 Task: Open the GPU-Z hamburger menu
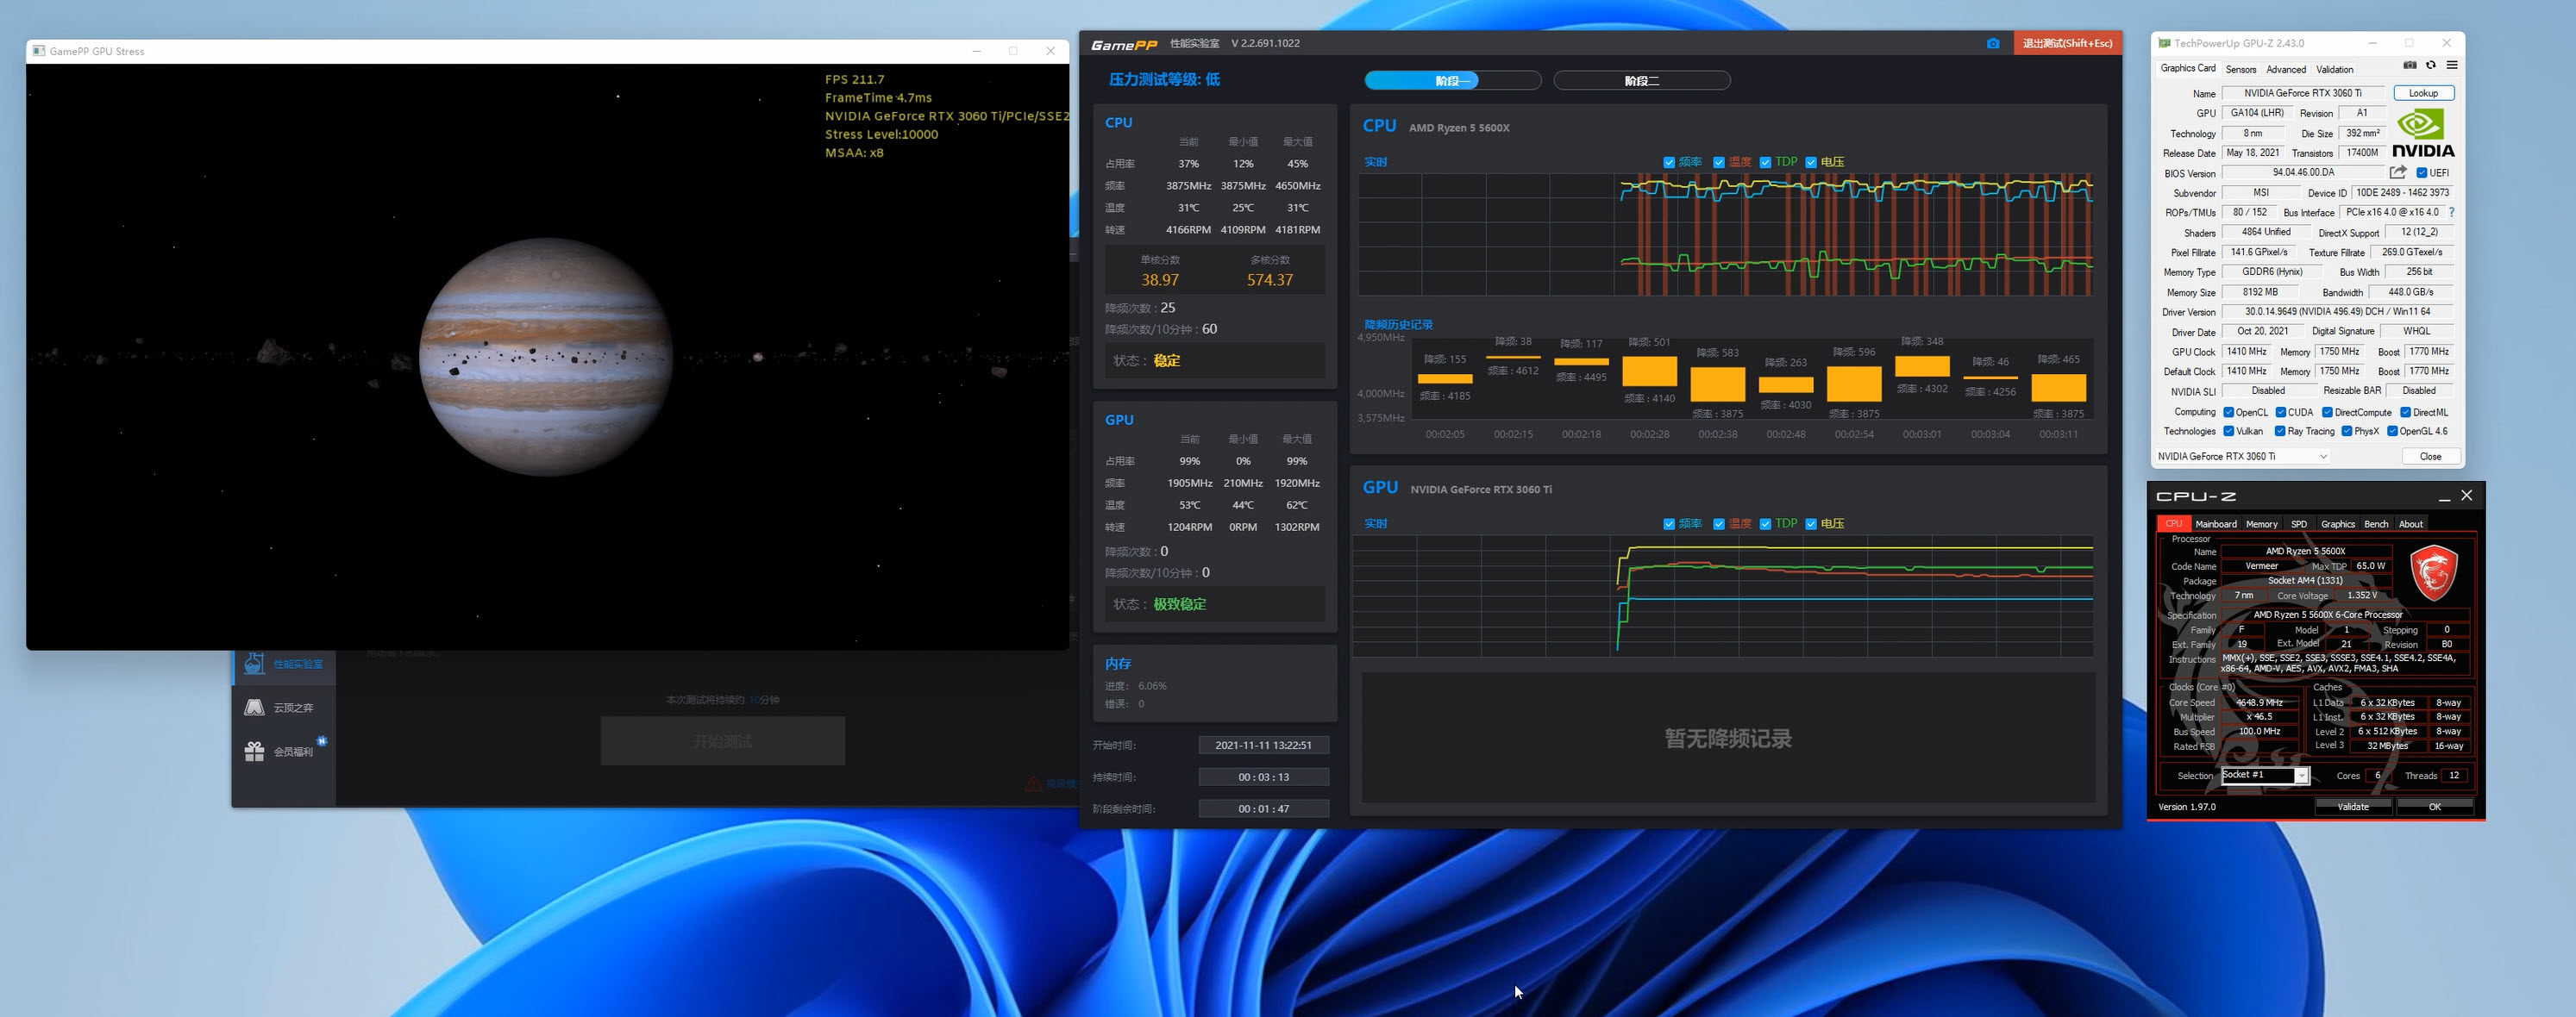pos(2452,65)
